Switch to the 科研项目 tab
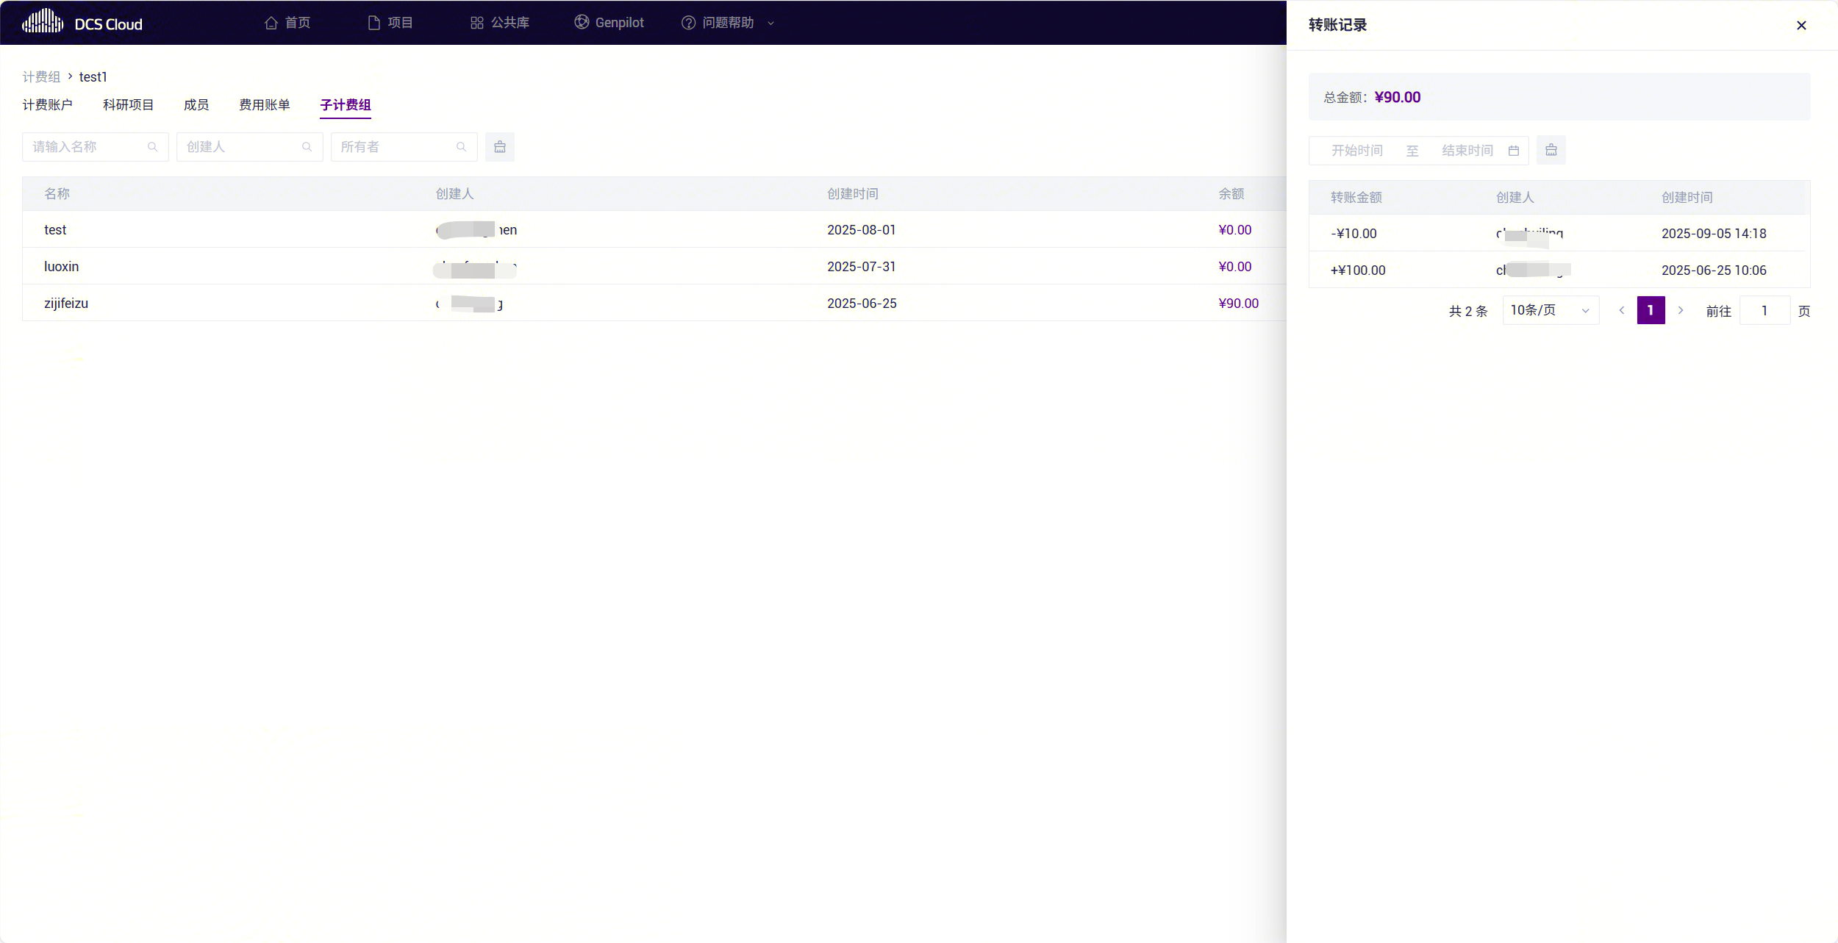The width and height of the screenshot is (1838, 943). [x=128, y=105]
